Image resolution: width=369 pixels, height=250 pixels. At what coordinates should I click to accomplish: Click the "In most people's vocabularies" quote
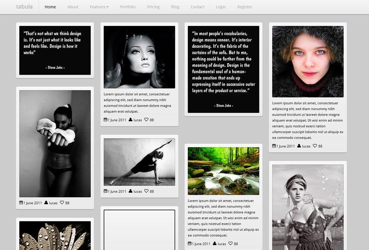point(223,69)
